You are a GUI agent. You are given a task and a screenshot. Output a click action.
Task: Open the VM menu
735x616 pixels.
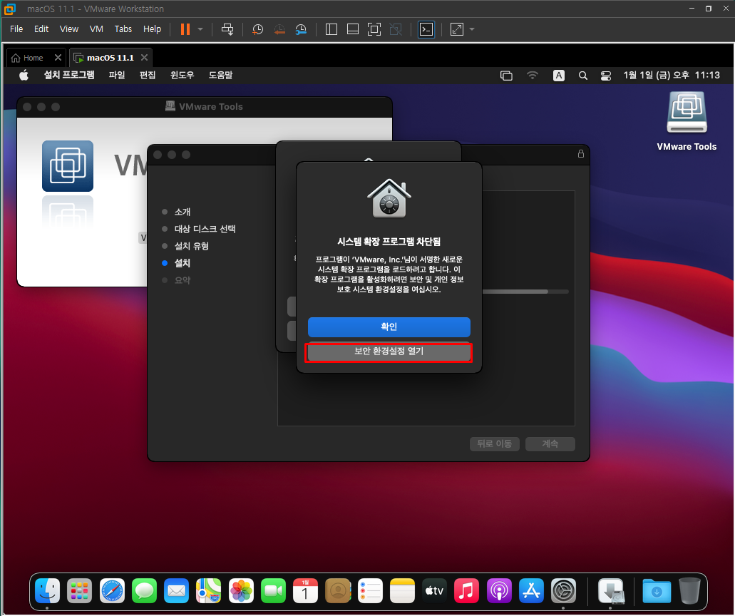point(96,29)
